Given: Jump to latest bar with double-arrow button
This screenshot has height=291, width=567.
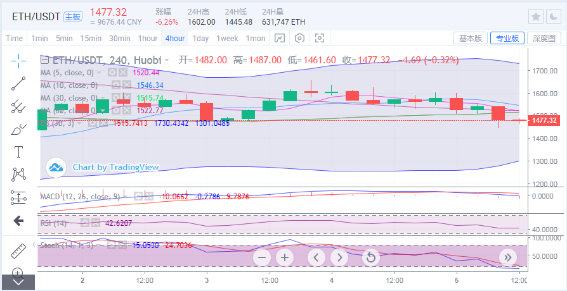Looking at the screenshot, I should [507, 257].
